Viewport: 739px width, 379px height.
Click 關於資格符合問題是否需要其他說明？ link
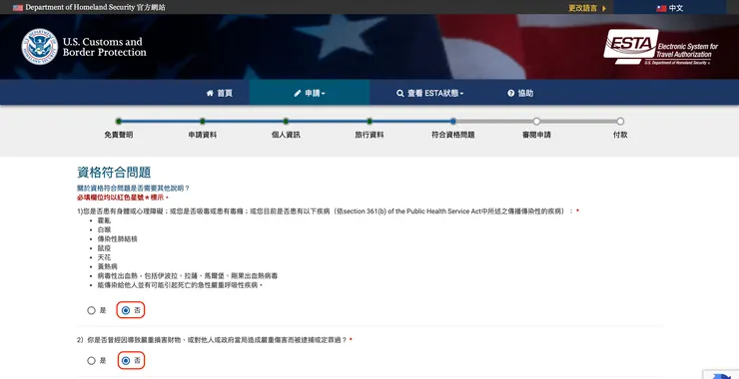(x=134, y=189)
